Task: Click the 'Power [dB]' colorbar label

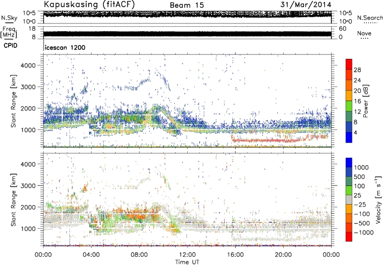Action: (x=365, y=101)
